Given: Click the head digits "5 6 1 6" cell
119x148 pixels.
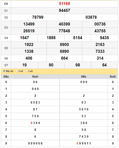Looking at the screenshot, I should (84, 109).
